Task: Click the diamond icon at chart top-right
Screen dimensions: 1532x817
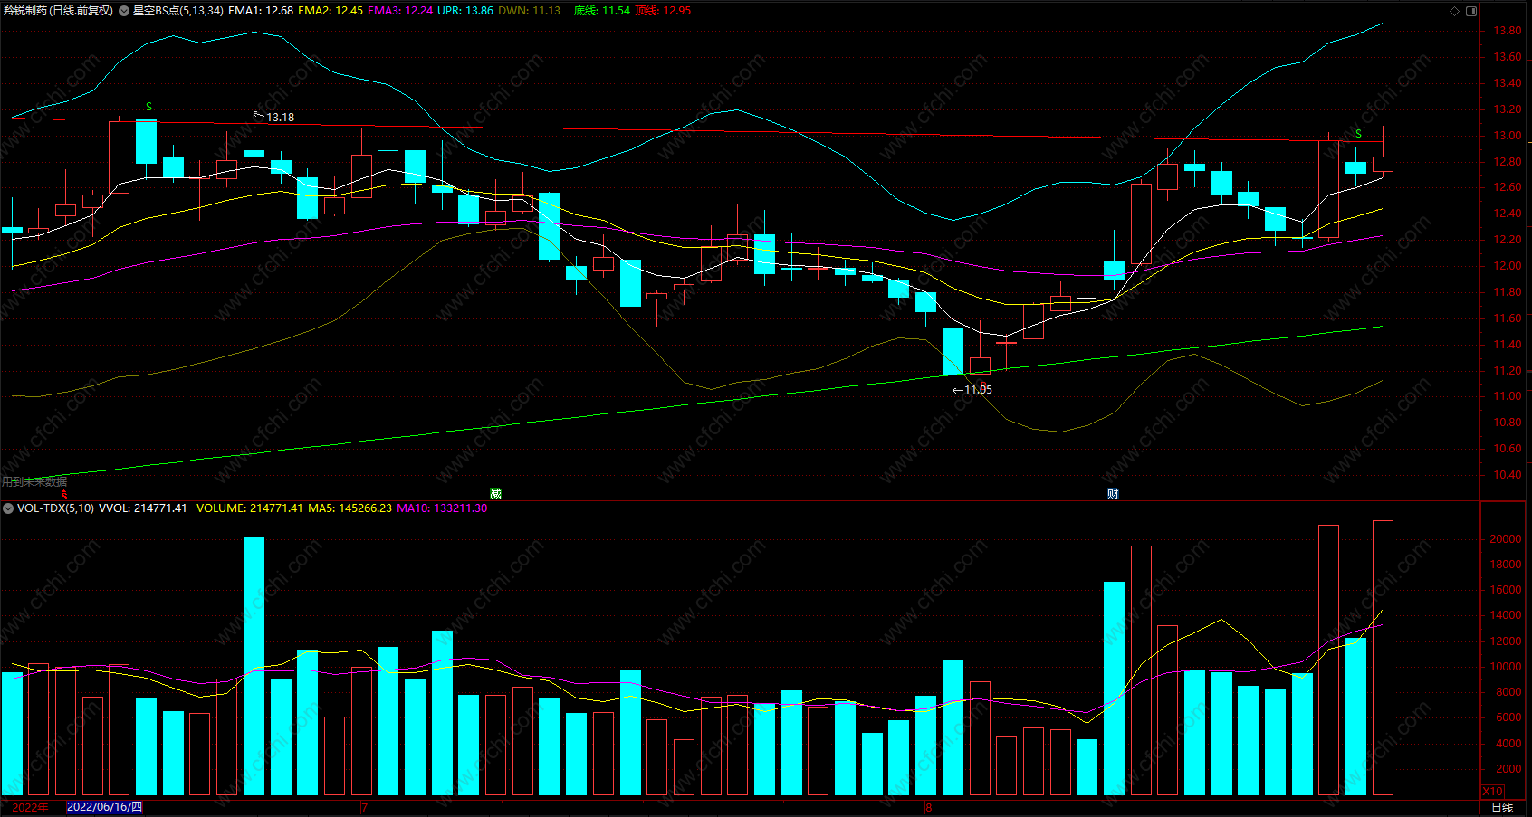Action: click(1455, 11)
